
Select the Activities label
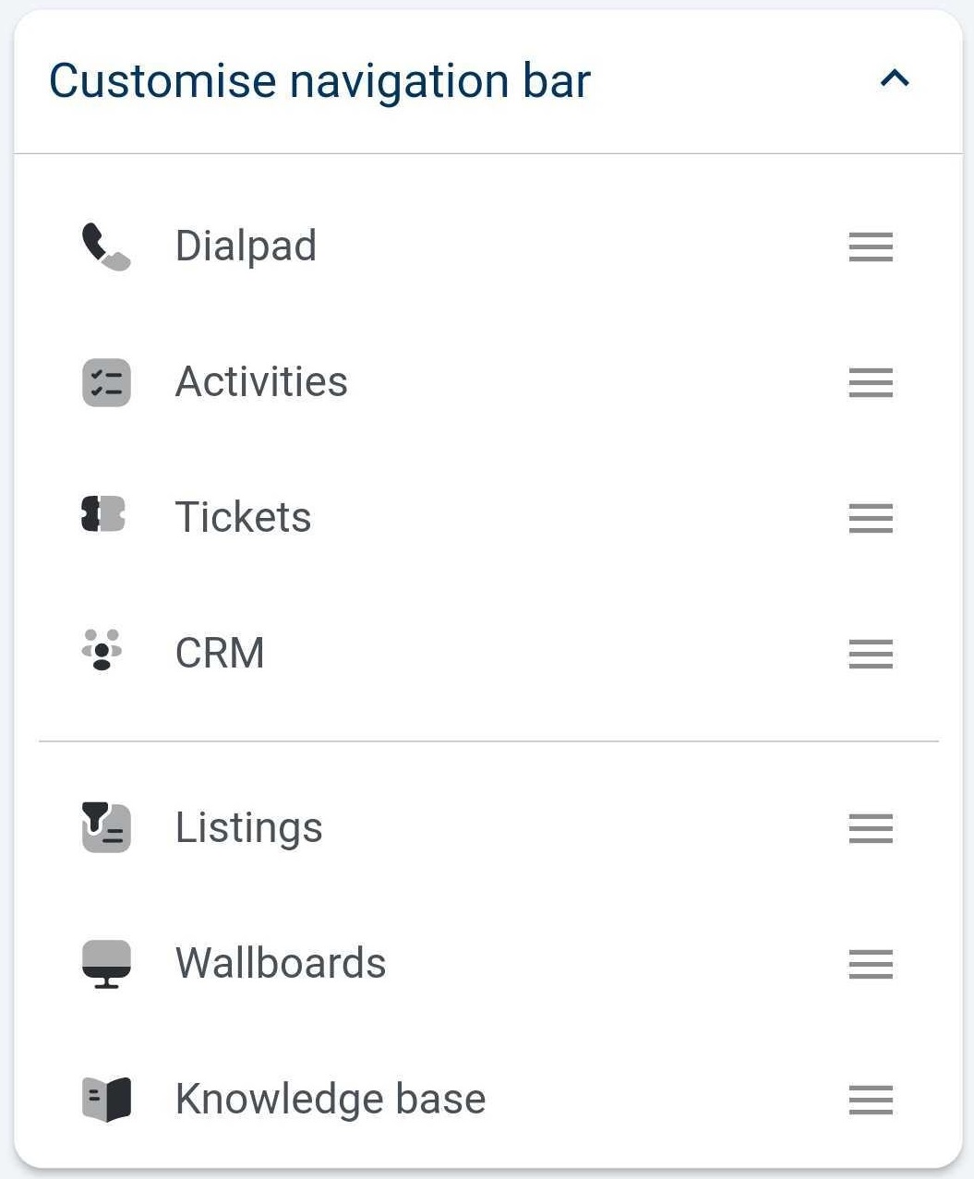[261, 382]
